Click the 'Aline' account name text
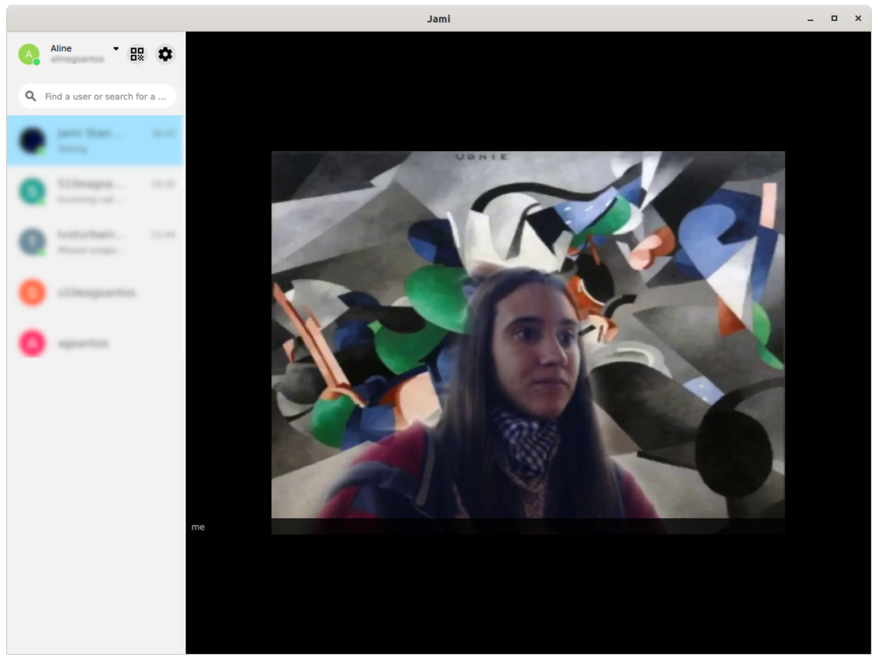The height and width of the screenshot is (661, 878). pyautogui.click(x=61, y=48)
